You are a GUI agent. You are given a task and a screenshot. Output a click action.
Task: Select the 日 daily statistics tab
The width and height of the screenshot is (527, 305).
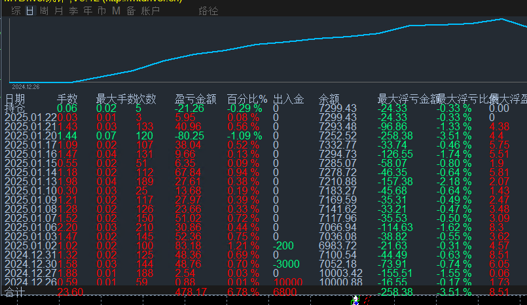[30, 10]
